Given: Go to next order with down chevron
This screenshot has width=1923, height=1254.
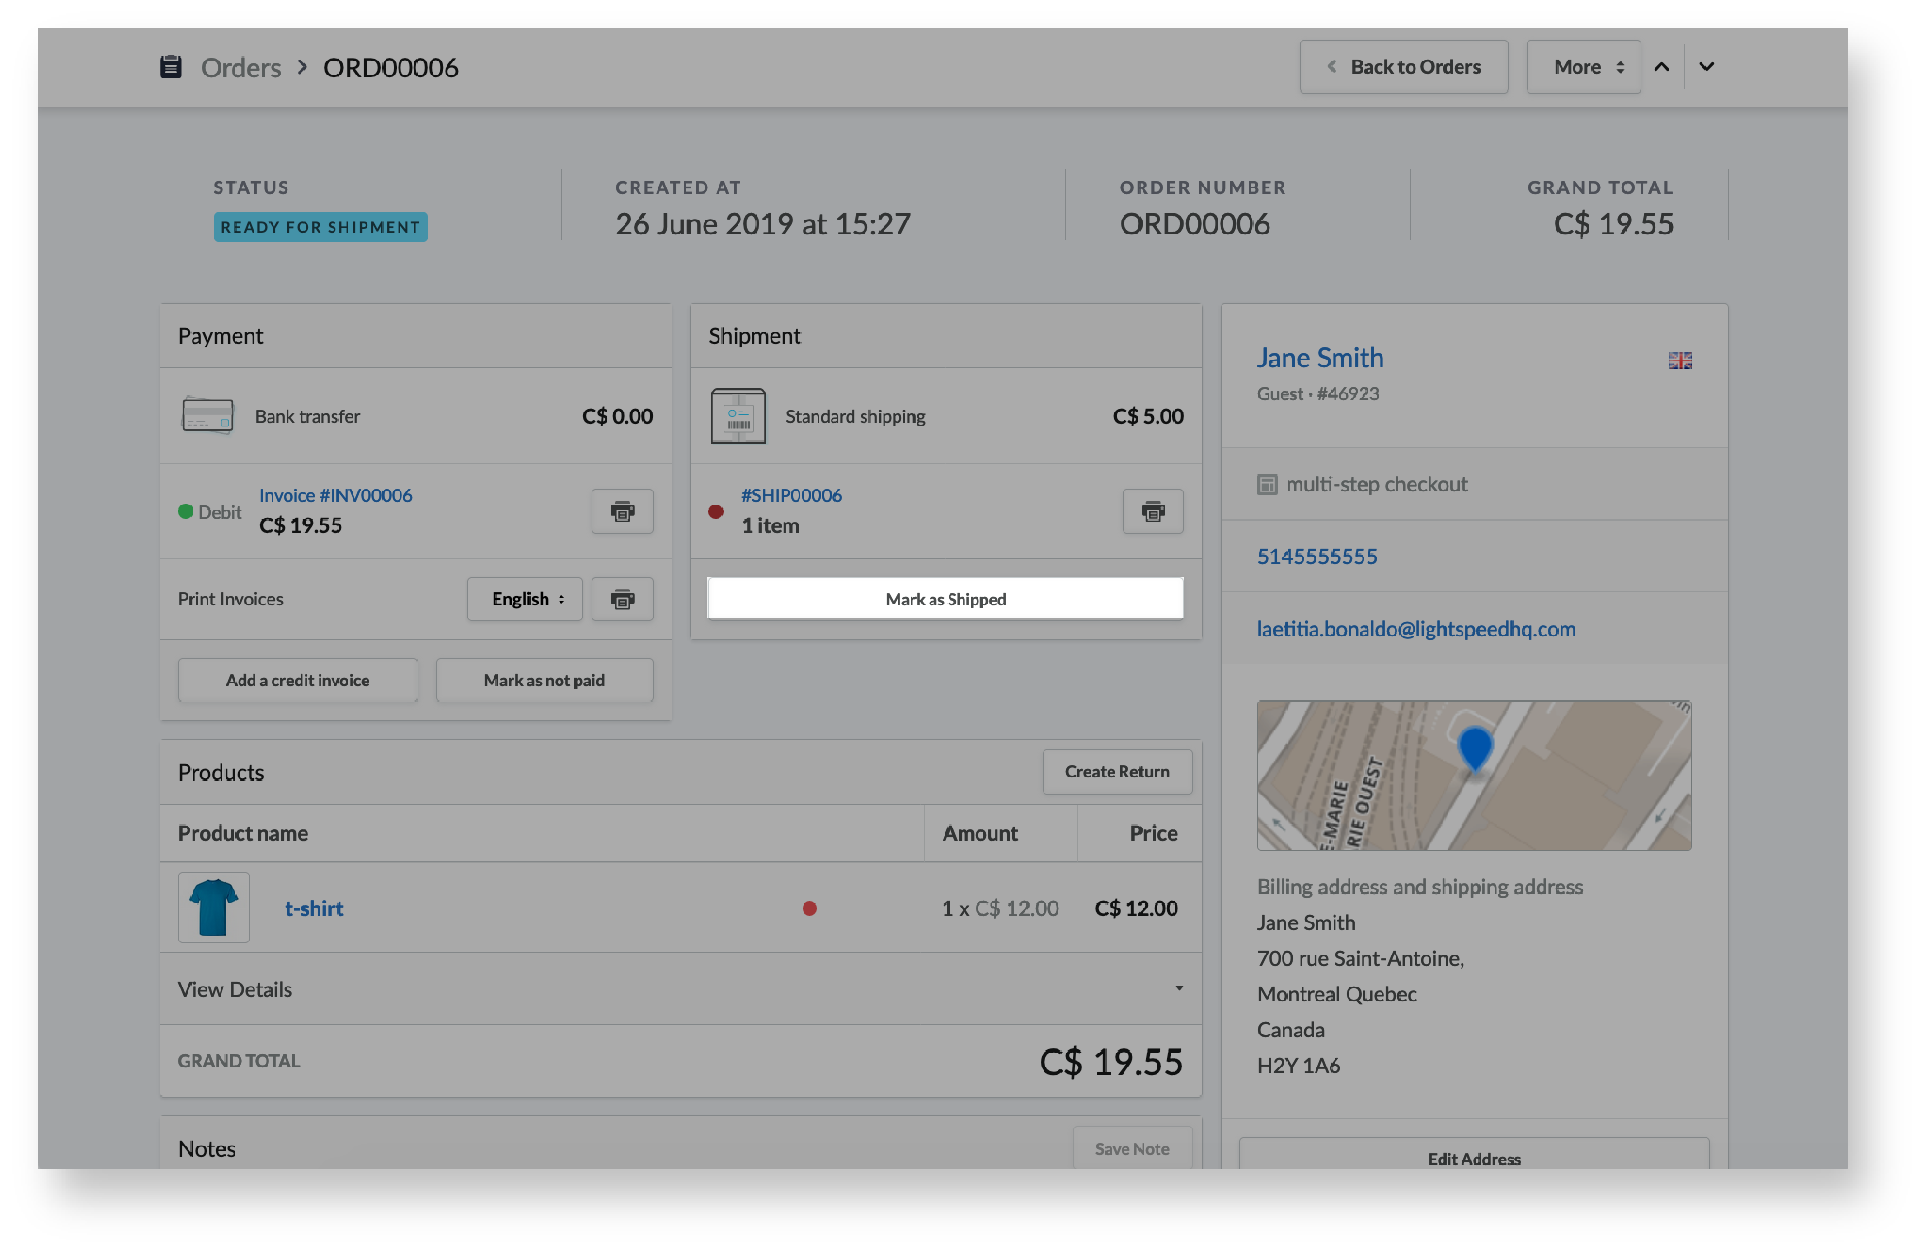Looking at the screenshot, I should pyautogui.click(x=1707, y=67).
